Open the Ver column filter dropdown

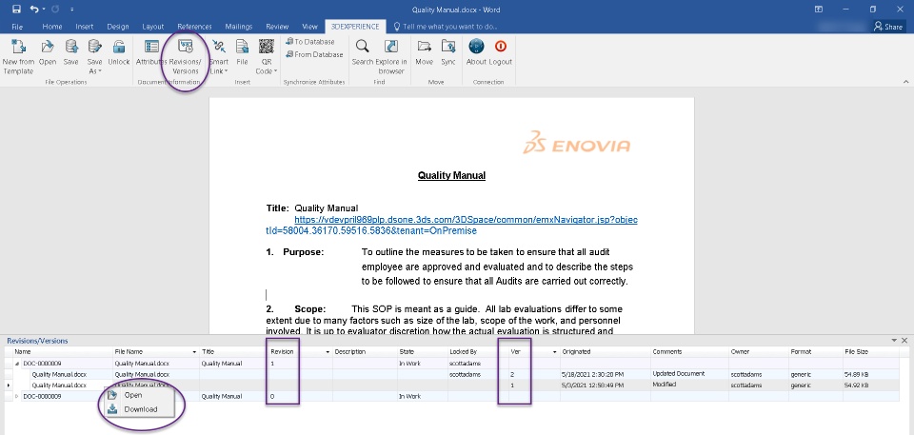tap(555, 352)
